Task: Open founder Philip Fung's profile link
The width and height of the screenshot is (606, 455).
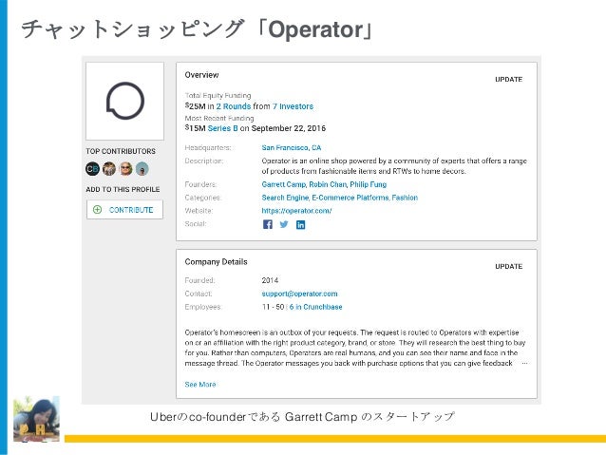Action: tap(369, 184)
